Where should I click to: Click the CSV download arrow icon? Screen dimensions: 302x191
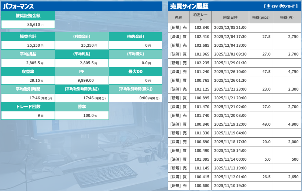[268, 6]
